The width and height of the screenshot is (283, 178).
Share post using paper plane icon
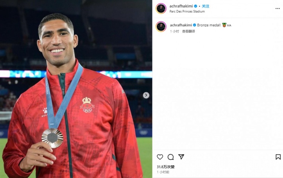(x=181, y=157)
